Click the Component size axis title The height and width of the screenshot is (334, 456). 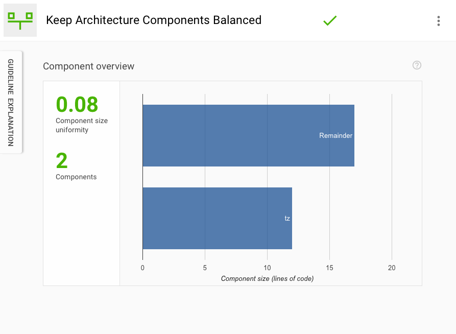267,278
